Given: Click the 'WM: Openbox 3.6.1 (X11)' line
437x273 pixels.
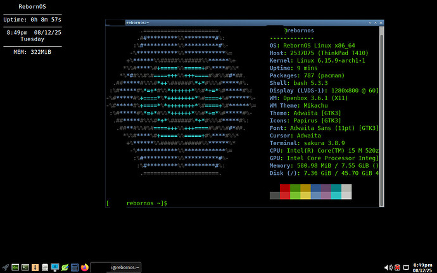Looking at the screenshot, I should tap(308, 98).
